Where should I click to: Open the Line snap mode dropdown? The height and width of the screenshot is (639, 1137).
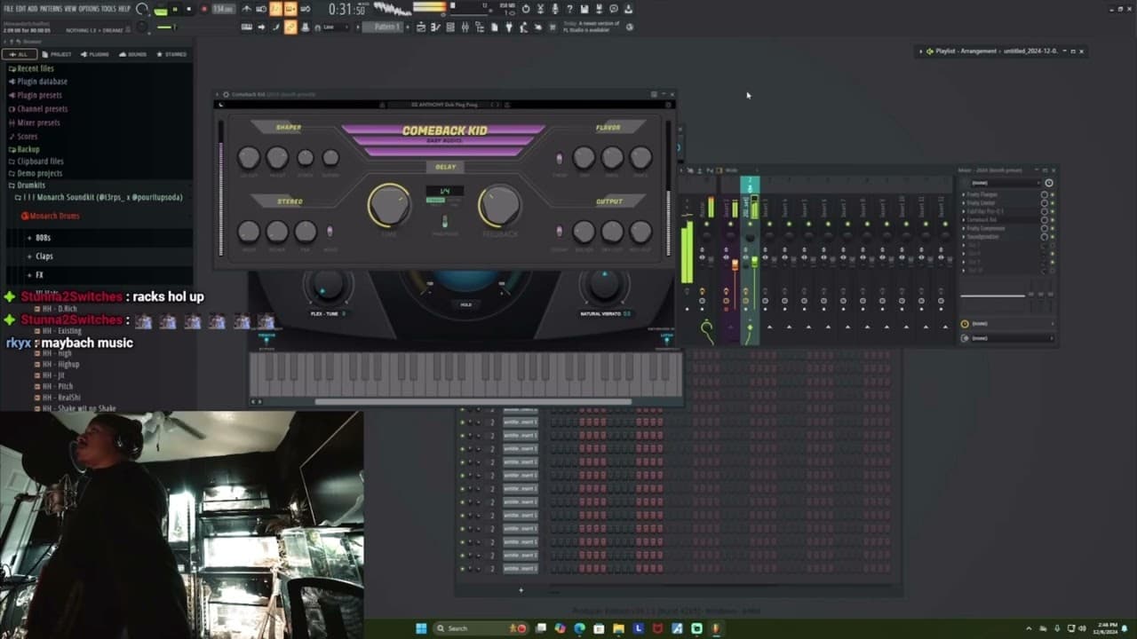click(x=334, y=28)
